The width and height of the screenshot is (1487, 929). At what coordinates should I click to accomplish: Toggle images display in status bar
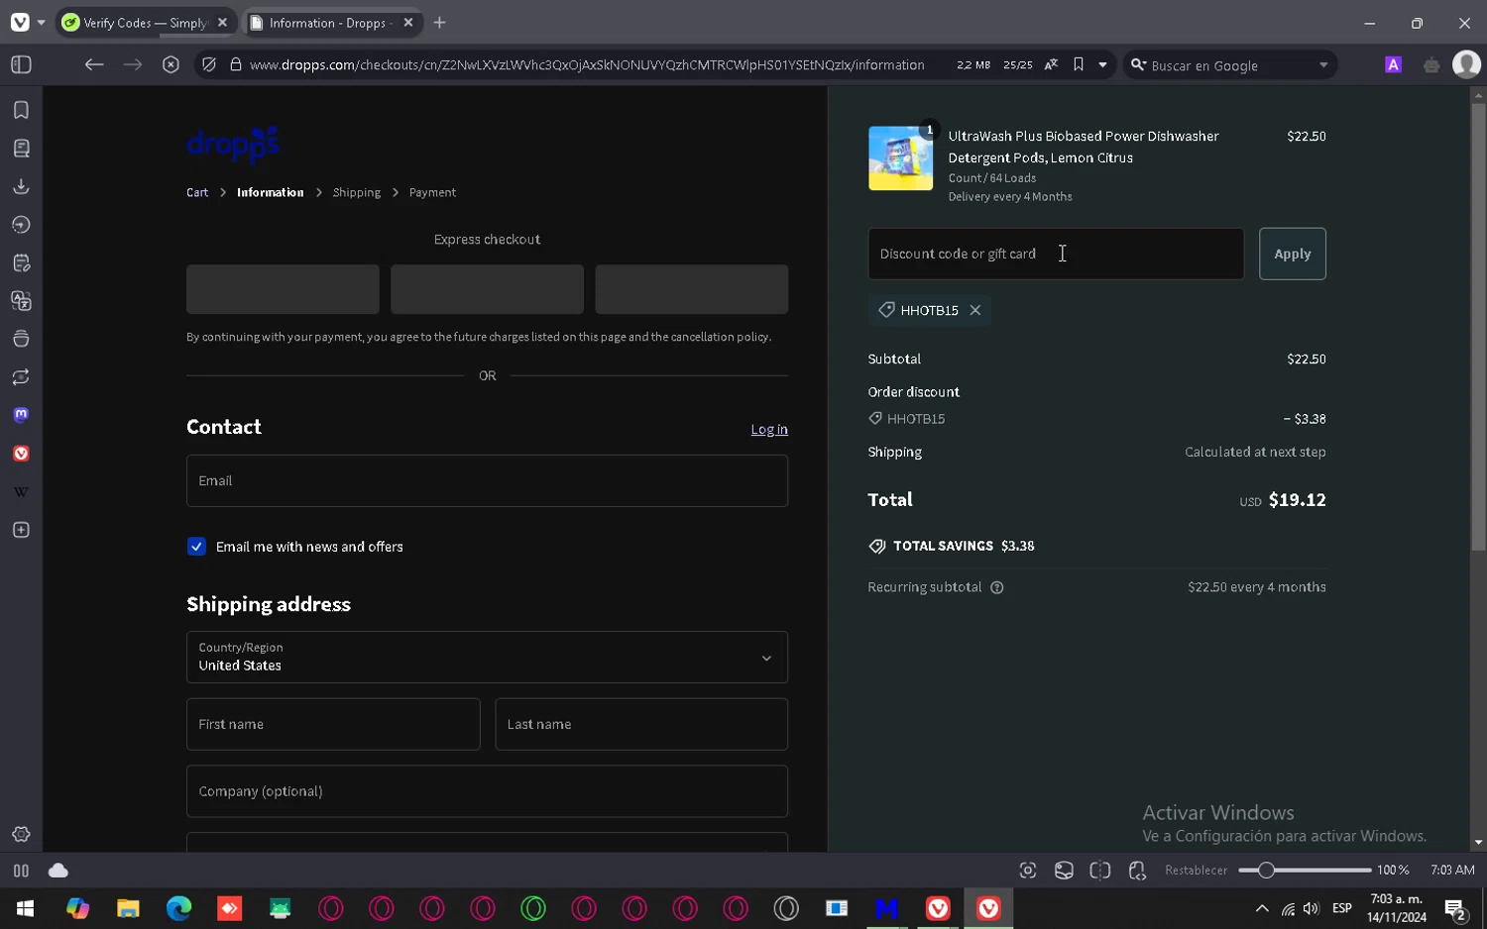(x=1064, y=871)
